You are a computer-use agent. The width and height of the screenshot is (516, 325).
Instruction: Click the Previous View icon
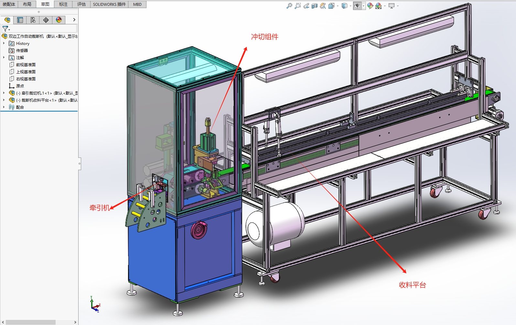tap(306, 6)
